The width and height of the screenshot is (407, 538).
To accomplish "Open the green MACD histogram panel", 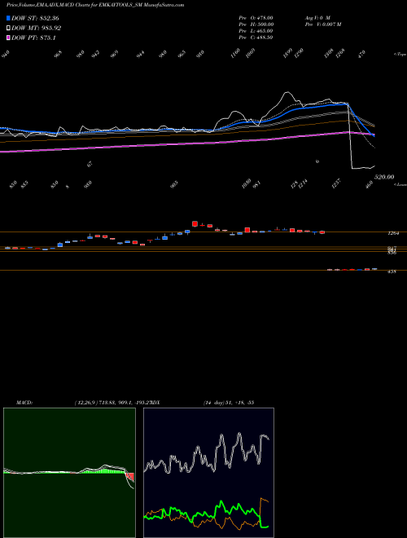I will 69,473.
